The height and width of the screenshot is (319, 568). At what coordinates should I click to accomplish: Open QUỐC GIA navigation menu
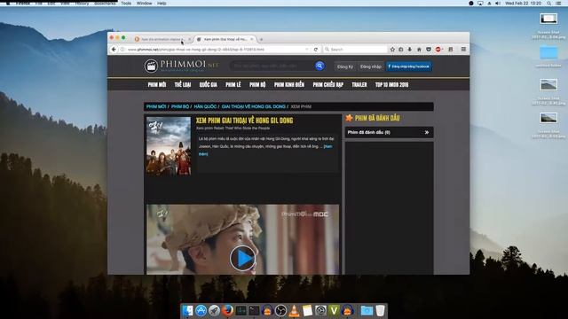[209, 85]
